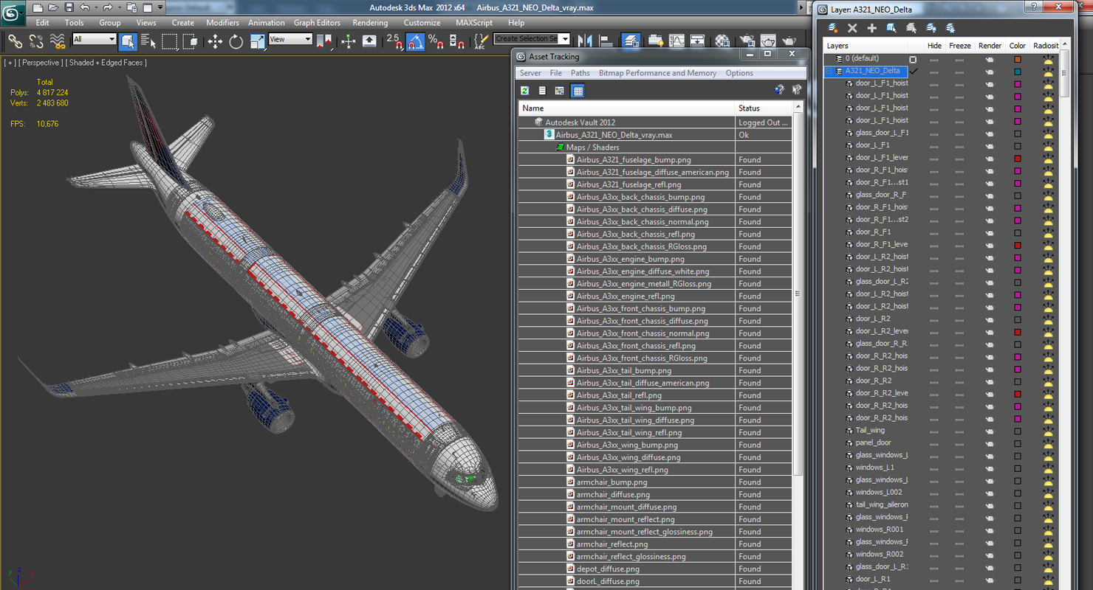Collapse the A321_NEO_Delta layer tree
The image size is (1093, 590).
(829, 71)
